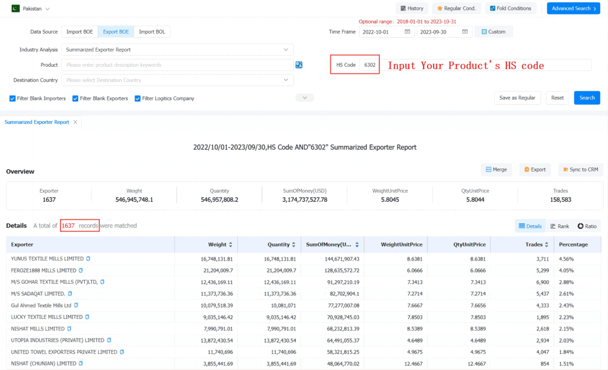This screenshot has width=608, height=370.
Task: Copy icon next to LUCKY TEXTILE MILLS LIMITED
Action: (87, 317)
